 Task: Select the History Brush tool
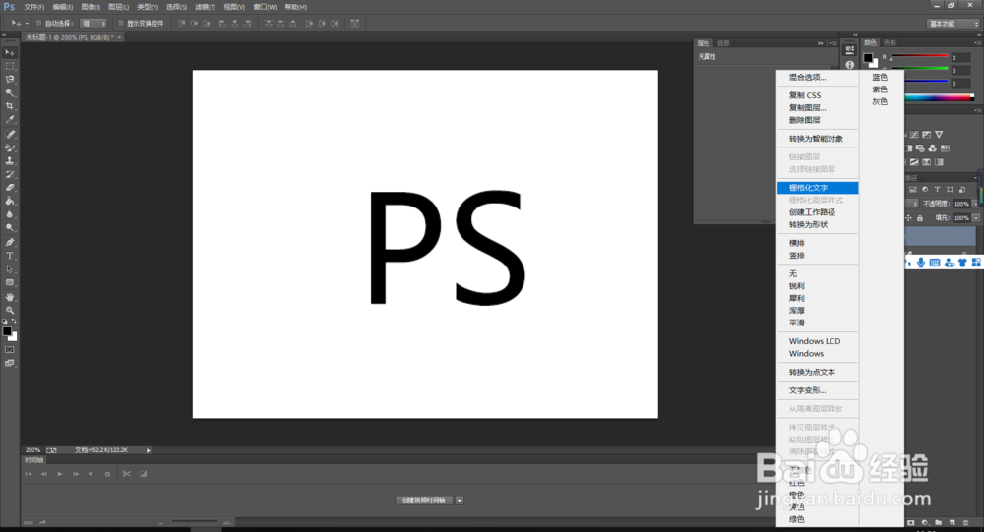click(10, 174)
